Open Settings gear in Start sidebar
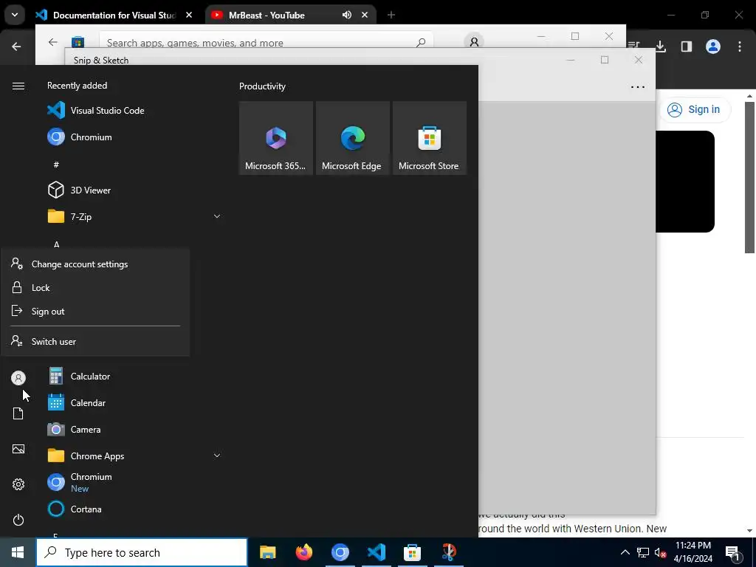The height and width of the screenshot is (567, 756). pyautogui.click(x=18, y=484)
